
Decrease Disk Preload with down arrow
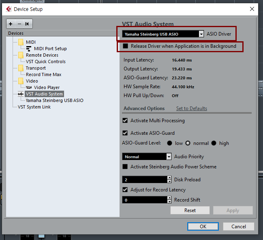(x=169, y=181)
